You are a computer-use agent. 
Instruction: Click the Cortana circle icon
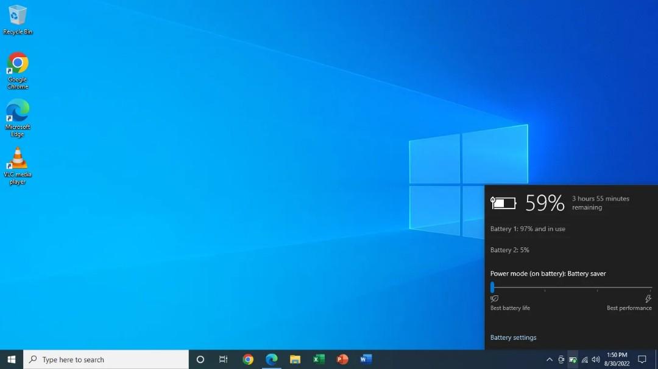click(200, 359)
